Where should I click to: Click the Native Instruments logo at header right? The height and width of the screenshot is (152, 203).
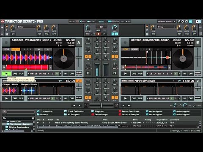click(198, 22)
